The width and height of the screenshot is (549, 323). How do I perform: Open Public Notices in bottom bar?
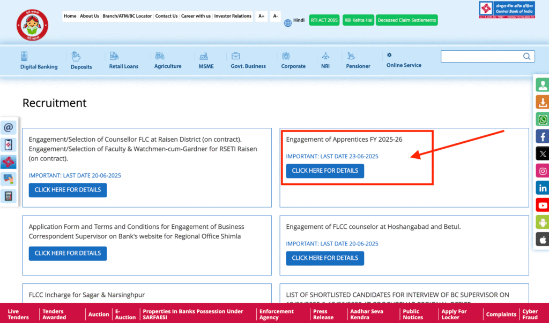[413, 314]
